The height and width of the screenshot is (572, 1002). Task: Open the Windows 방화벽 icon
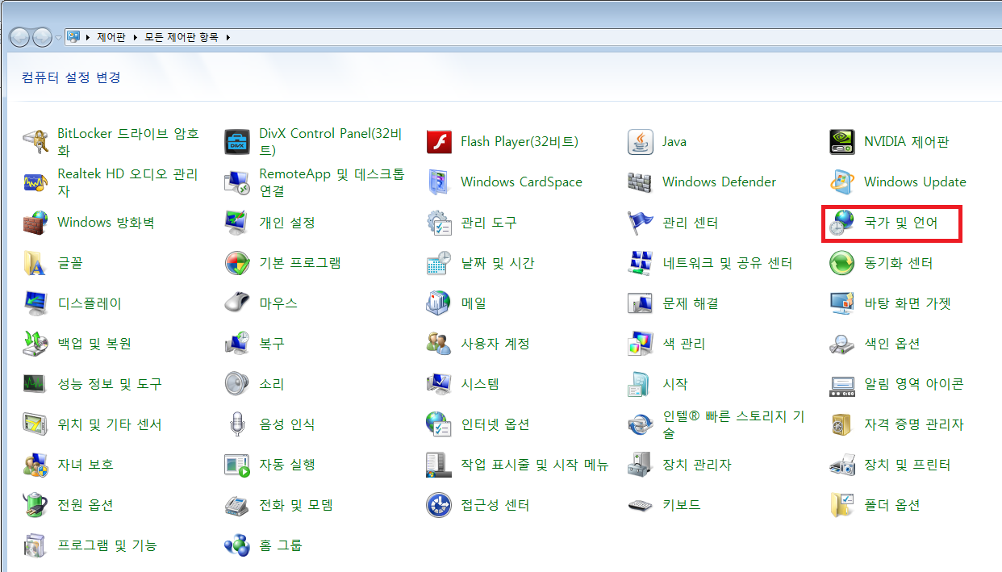35,223
